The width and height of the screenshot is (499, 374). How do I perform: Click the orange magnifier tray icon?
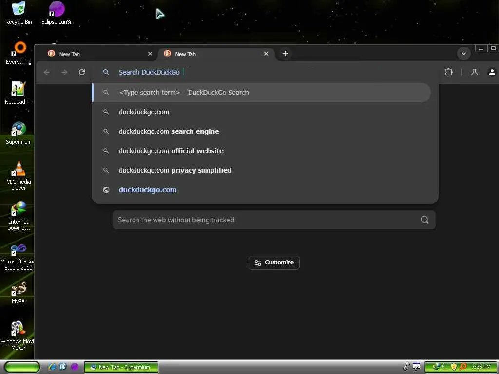click(463, 367)
